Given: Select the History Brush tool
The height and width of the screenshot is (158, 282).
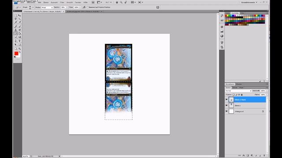Looking at the screenshot, I should click(19, 30).
